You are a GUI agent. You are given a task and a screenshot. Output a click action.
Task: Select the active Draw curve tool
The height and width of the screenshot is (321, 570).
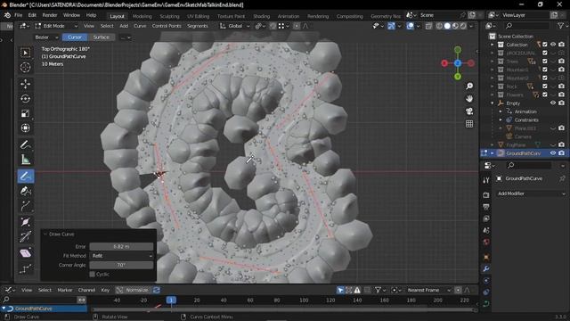tap(26, 177)
